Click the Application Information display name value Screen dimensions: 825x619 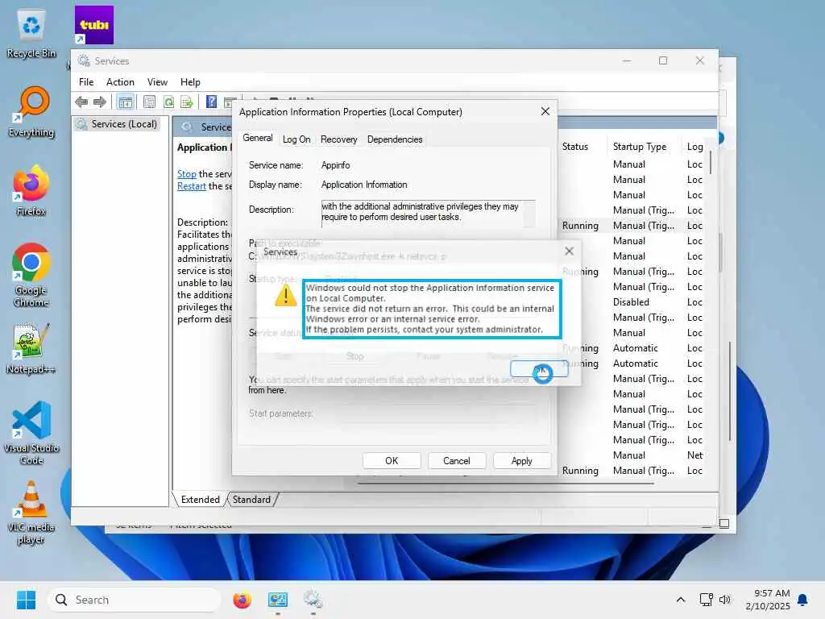point(364,185)
